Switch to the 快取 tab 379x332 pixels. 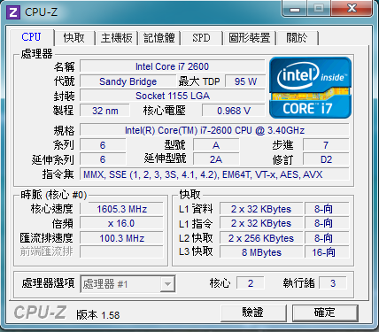73,38
